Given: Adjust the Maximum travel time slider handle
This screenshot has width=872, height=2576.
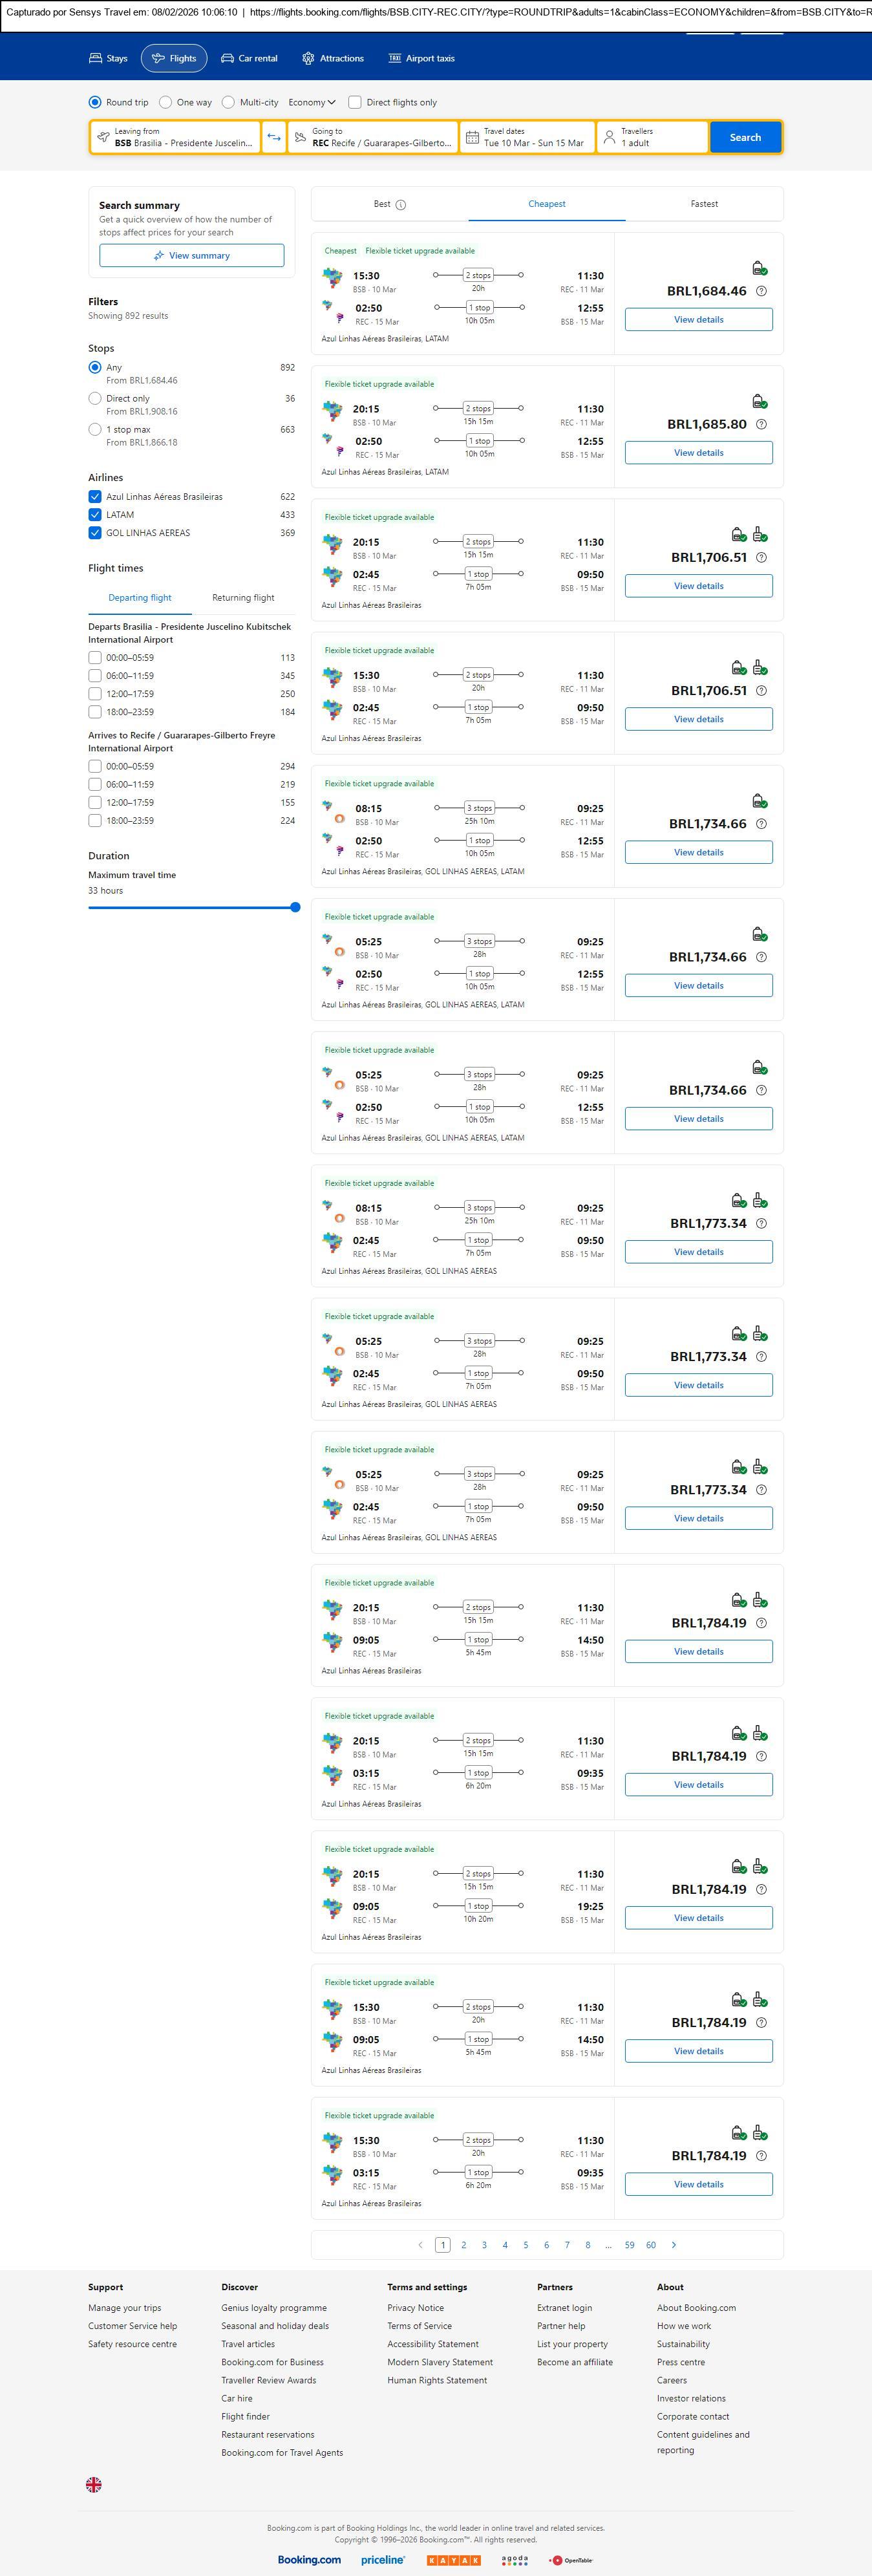Looking at the screenshot, I should tap(295, 907).
